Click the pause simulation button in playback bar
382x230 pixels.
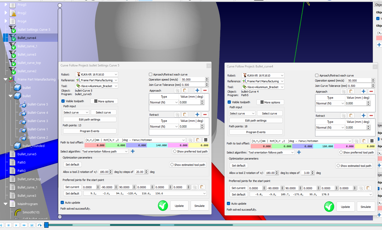click(9, 225)
